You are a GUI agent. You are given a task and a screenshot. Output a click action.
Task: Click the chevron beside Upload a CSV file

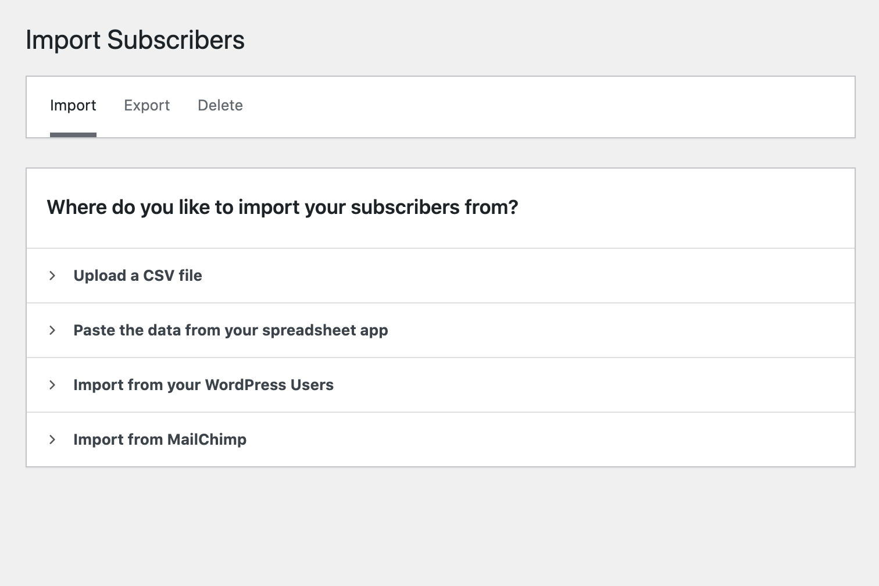point(53,276)
